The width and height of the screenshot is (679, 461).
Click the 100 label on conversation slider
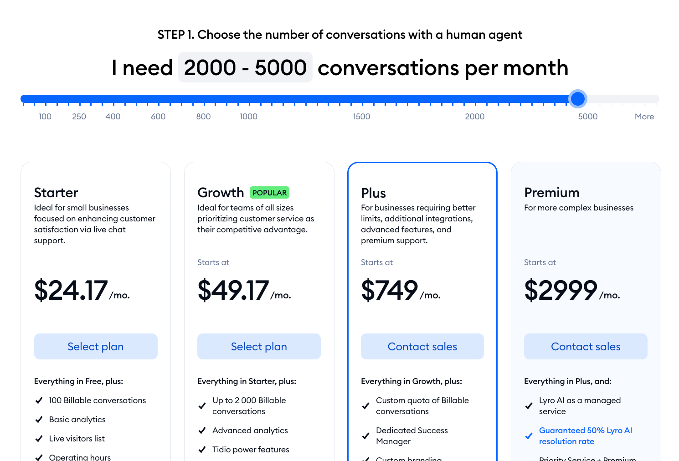[45, 117]
